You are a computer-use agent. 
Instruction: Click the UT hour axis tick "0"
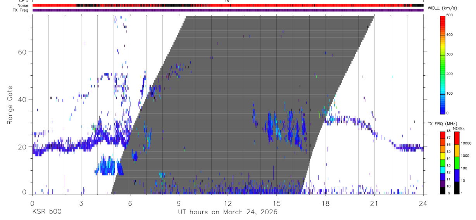coord(32,203)
